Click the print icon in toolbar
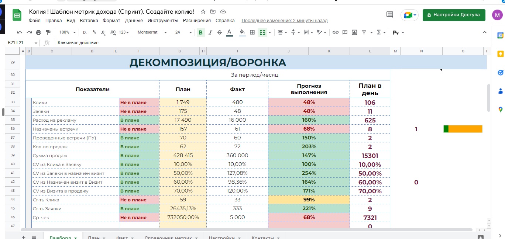 (38, 32)
